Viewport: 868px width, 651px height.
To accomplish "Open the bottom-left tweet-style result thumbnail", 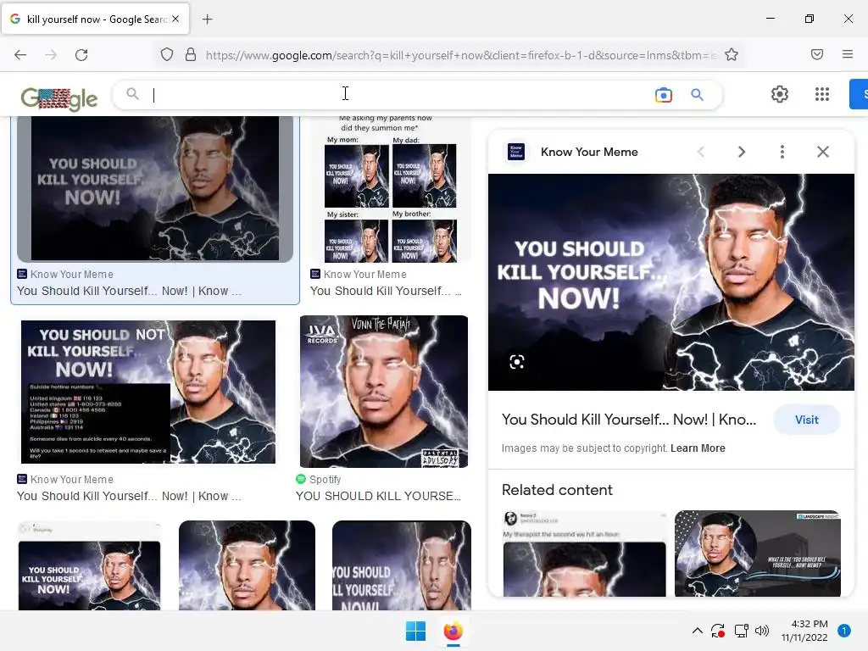I will tap(89, 565).
